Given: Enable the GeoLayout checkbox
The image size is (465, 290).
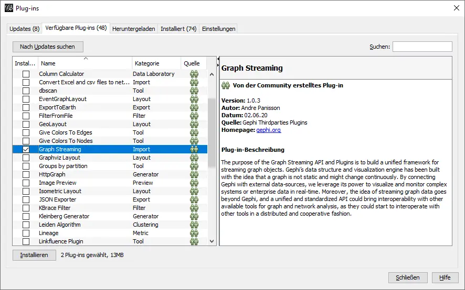Looking at the screenshot, I should point(26,124).
